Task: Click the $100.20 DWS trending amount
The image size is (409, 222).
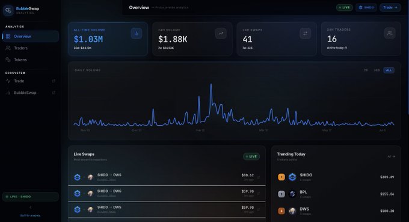Action: [387, 211]
